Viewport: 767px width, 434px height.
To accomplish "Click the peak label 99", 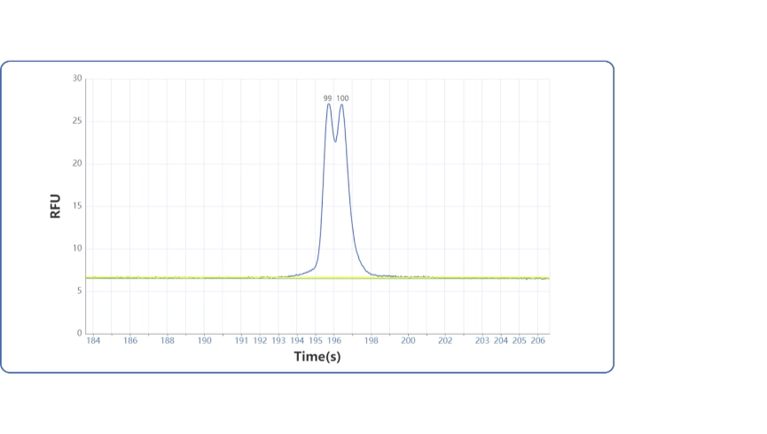I will click(327, 98).
